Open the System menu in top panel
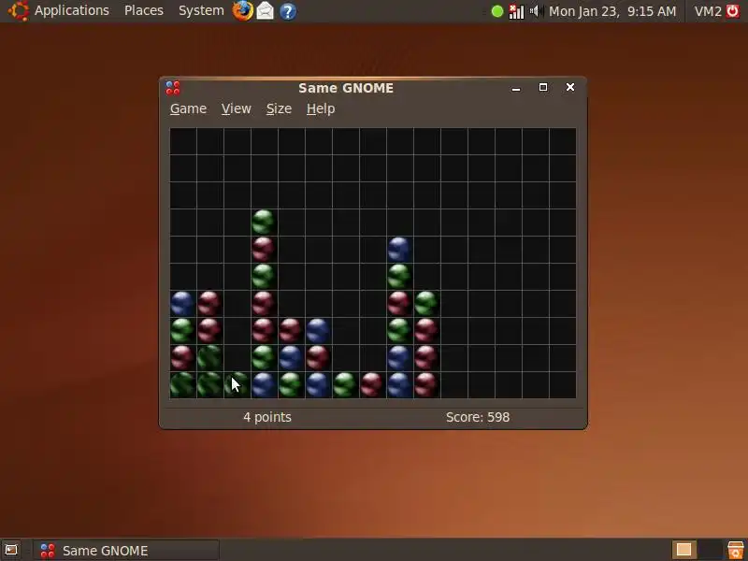 coord(201,10)
